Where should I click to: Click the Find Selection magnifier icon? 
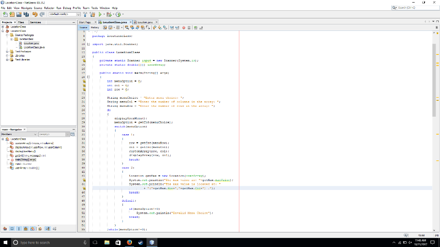(x=128, y=27)
